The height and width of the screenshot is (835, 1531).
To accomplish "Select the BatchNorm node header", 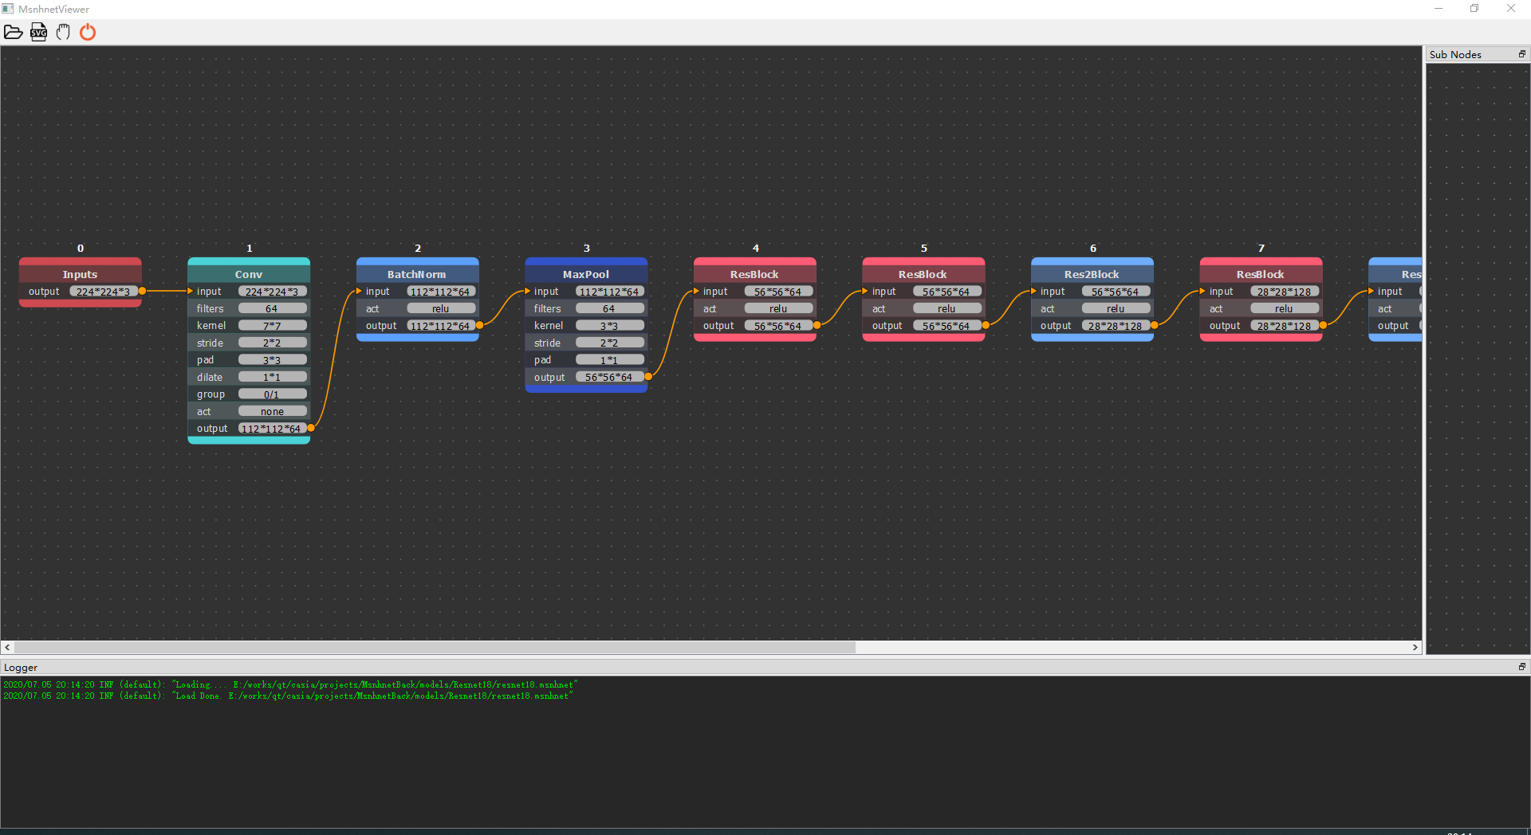I will click(x=417, y=274).
